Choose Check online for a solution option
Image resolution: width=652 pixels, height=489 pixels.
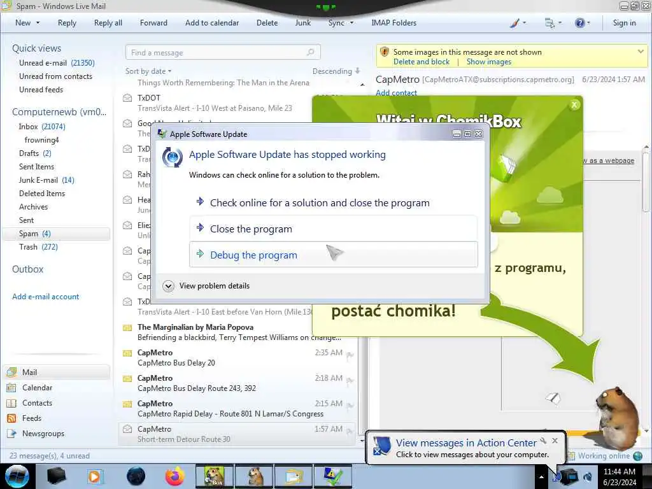tap(320, 202)
